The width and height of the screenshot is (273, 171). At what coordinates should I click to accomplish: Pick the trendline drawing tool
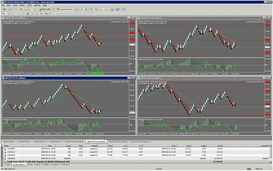(23, 14)
